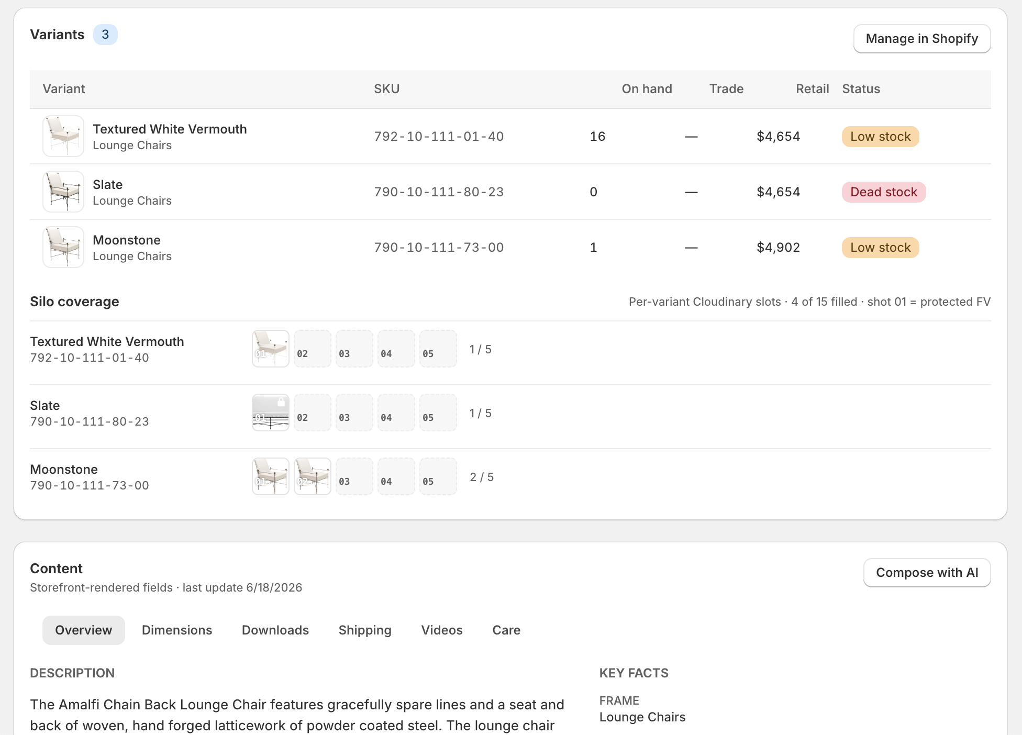Select empty slot 03 in Slate row
The width and height of the screenshot is (1022, 735).
(354, 413)
